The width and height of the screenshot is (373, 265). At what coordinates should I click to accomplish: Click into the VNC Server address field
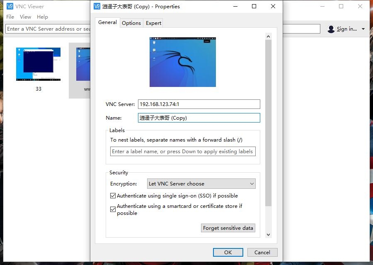click(x=199, y=104)
